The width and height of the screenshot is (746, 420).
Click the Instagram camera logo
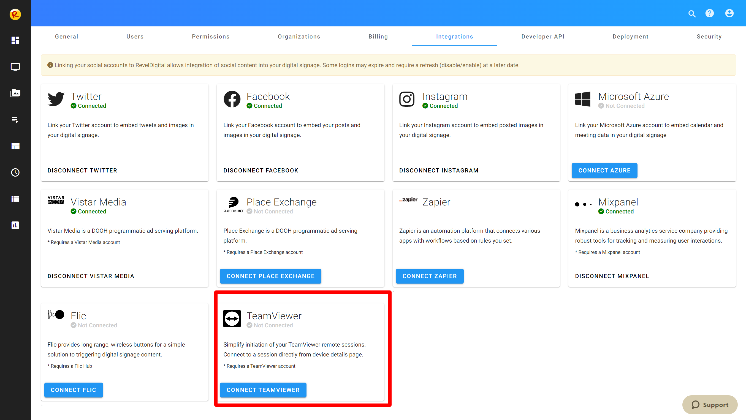(x=406, y=99)
